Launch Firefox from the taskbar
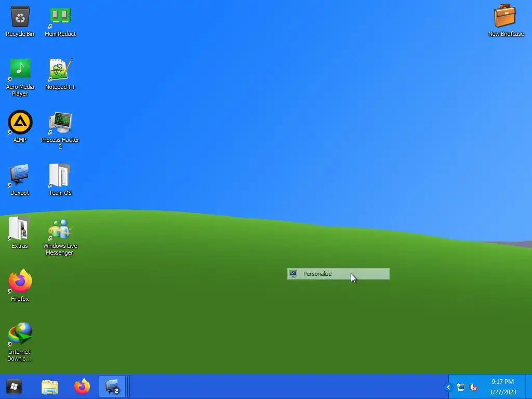Viewport: 532px width, 399px height. (82, 387)
